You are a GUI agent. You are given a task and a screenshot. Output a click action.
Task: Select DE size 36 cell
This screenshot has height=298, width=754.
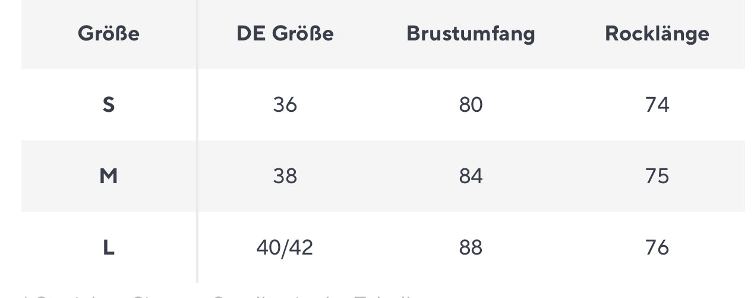[x=285, y=105]
